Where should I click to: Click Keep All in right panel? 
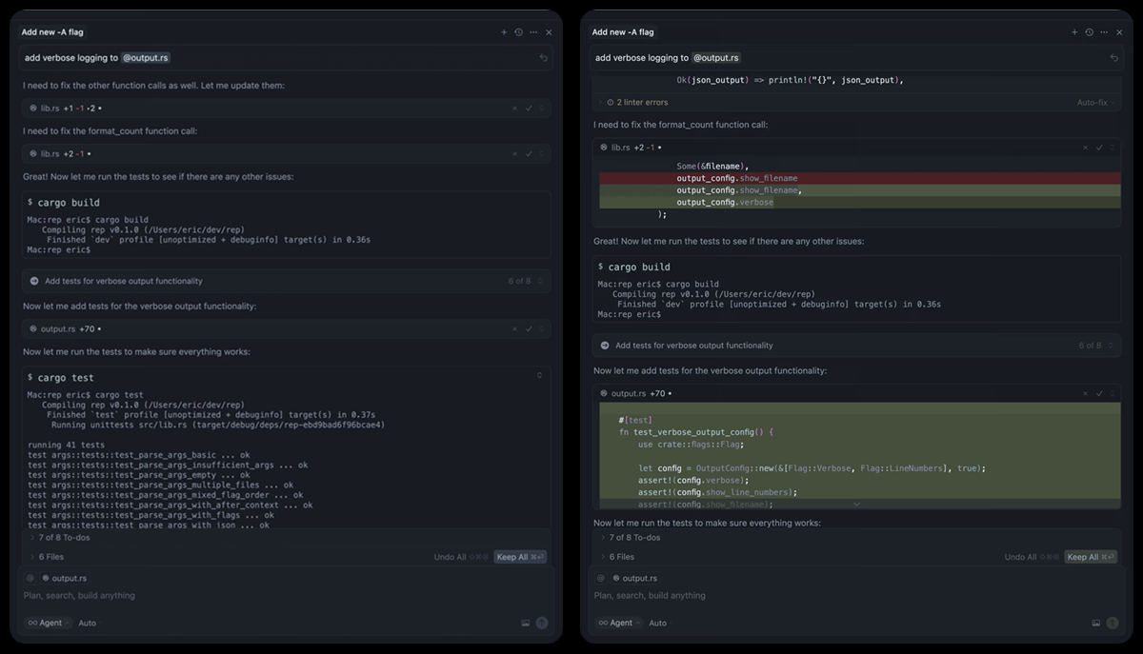pos(1090,557)
